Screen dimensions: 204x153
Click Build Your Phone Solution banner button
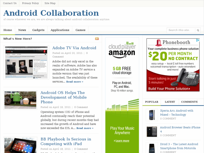169,89
